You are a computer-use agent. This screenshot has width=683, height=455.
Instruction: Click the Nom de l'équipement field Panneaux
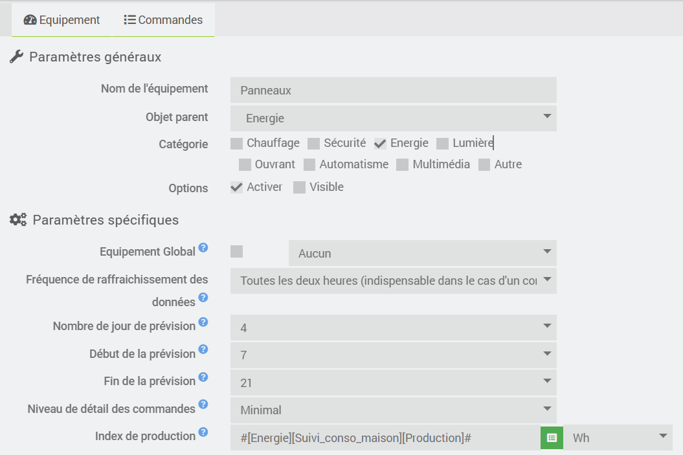[394, 90]
